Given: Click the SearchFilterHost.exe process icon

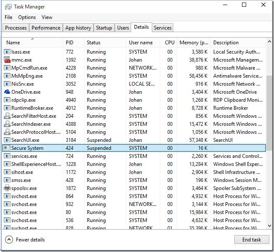Looking at the screenshot, I should 7,116.
